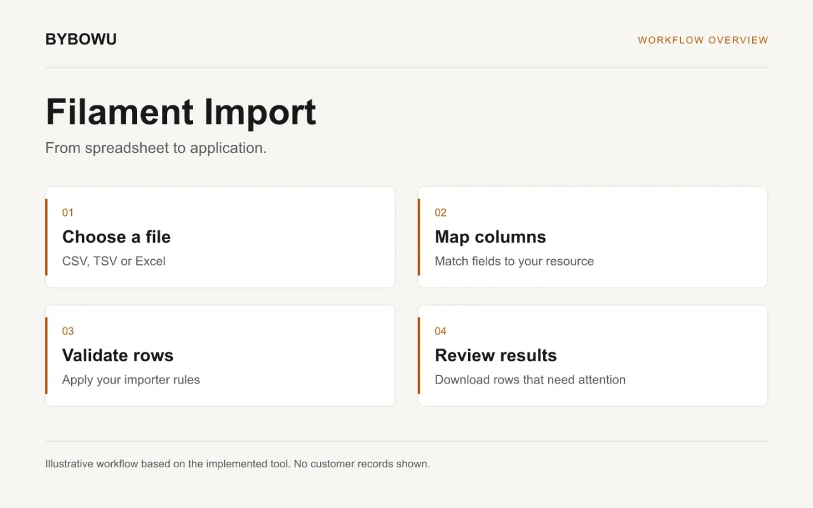Select the step number 01 label
Viewport: 813px width, 508px height.
[68, 213]
